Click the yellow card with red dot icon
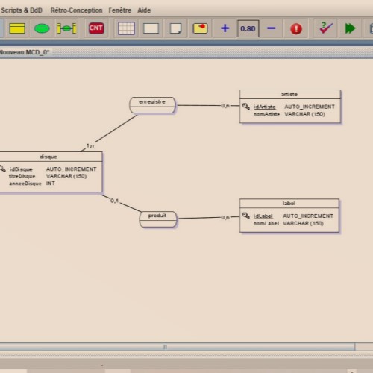Viewport: 373px width, 373px height. tap(200, 28)
